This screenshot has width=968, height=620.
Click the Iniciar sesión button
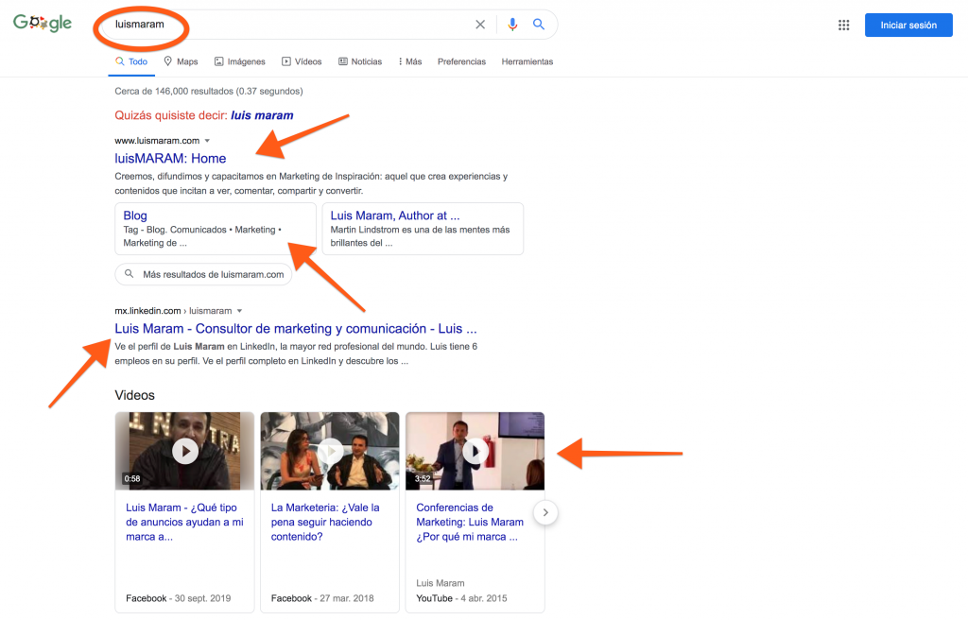click(x=907, y=26)
